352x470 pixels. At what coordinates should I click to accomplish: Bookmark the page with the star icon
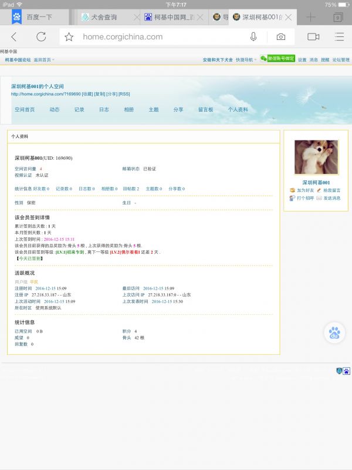pyautogui.click(x=69, y=37)
